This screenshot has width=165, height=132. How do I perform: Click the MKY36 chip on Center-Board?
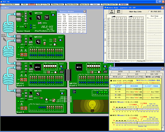pyautogui.click(x=38, y=17)
